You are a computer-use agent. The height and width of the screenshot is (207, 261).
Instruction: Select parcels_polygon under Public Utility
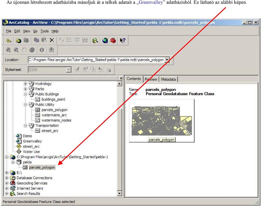point(54,110)
